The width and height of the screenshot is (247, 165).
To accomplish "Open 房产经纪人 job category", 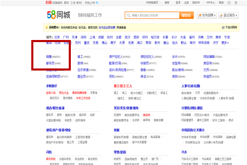I will coord(120,57).
